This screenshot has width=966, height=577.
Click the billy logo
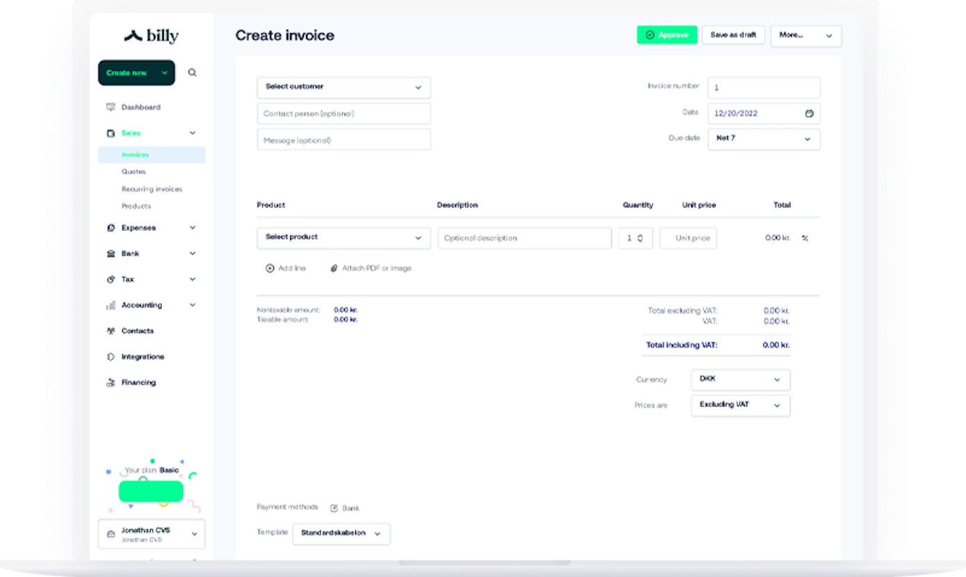[151, 36]
